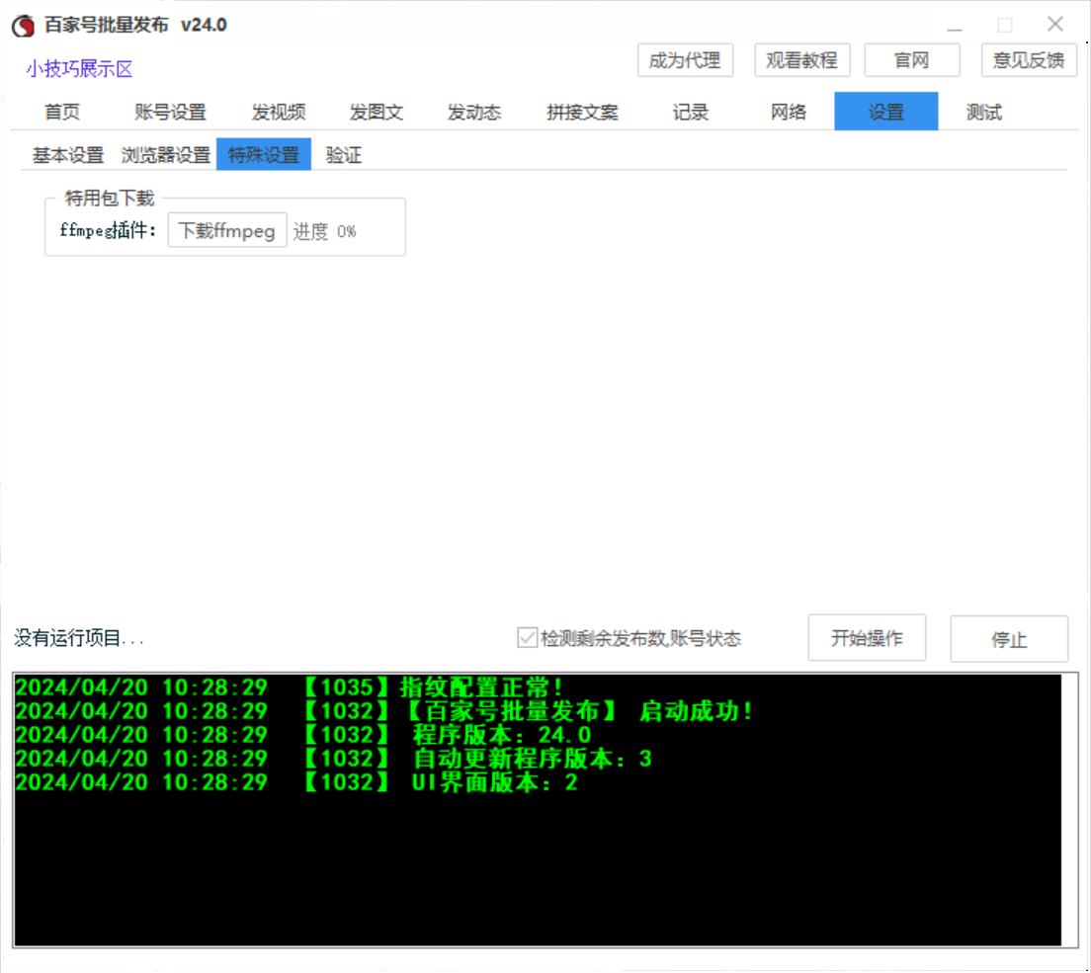
Task: Click log line 程序版本: 24.0
Action: click(303, 735)
